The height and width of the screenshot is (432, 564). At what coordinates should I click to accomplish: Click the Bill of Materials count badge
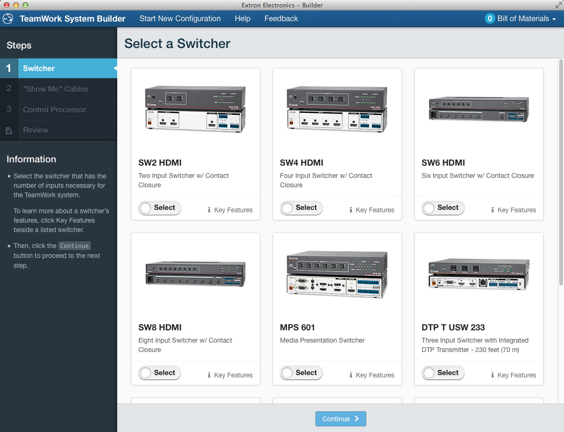coord(490,19)
